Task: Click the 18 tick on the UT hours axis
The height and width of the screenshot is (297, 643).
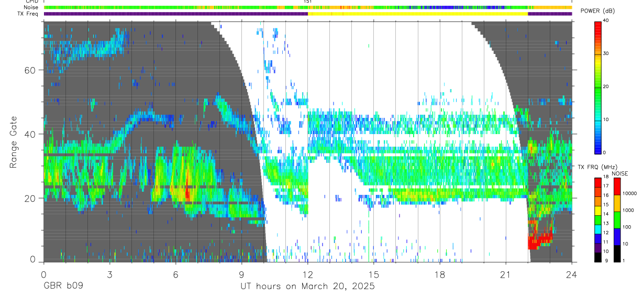Action: point(440,274)
